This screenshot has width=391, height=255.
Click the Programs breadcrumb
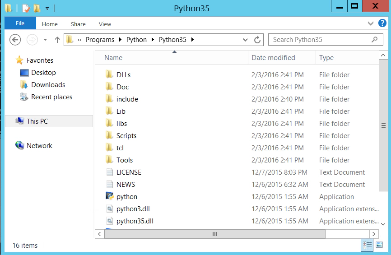point(100,40)
